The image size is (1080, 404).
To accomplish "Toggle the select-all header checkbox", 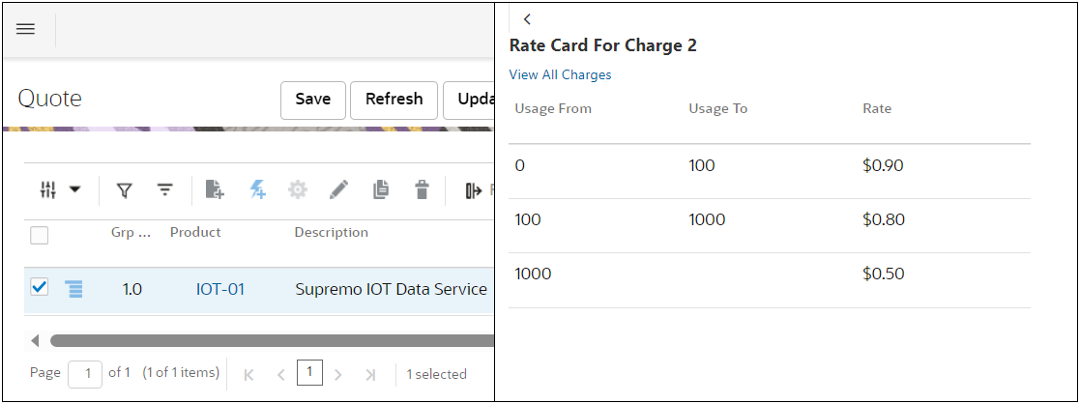I will [40, 234].
